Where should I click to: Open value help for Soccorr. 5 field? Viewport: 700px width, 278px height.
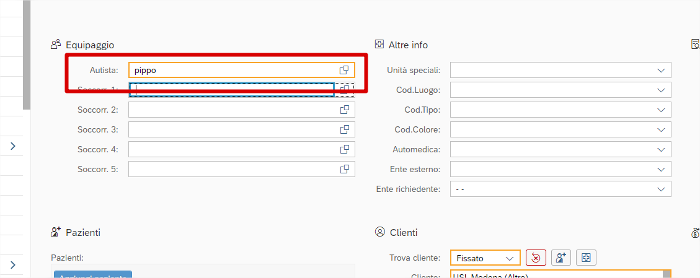click(345, 169)
